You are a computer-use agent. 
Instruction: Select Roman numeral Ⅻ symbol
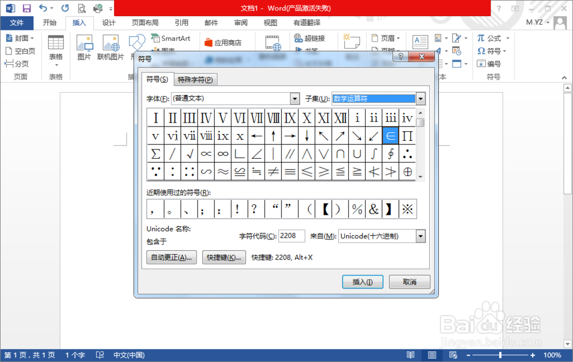tap(340, 118)
